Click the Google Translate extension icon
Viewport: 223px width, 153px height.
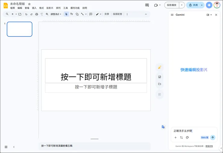click(x=163, y=127)
